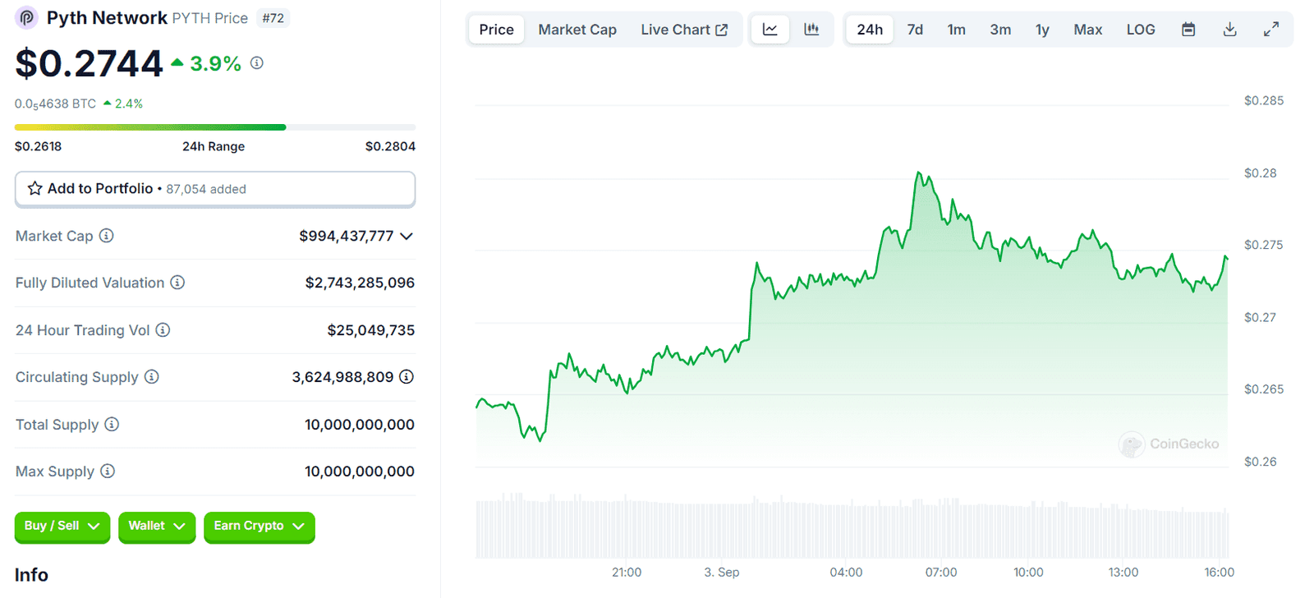Open info icon beside 3,624,988,809 value

(x=407, y=377)
